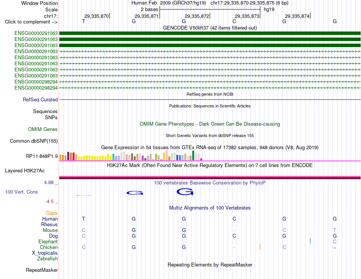Click the RP11-848P1.9 gene label
The image size is (361, 279).
42,156
